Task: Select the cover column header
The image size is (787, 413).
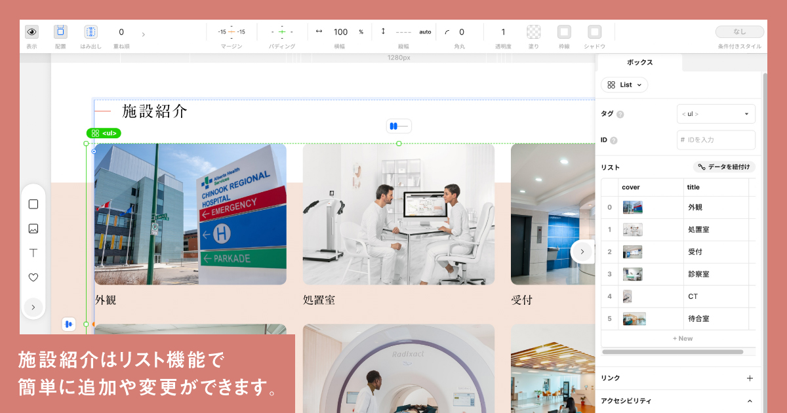Action: [651, 187]
